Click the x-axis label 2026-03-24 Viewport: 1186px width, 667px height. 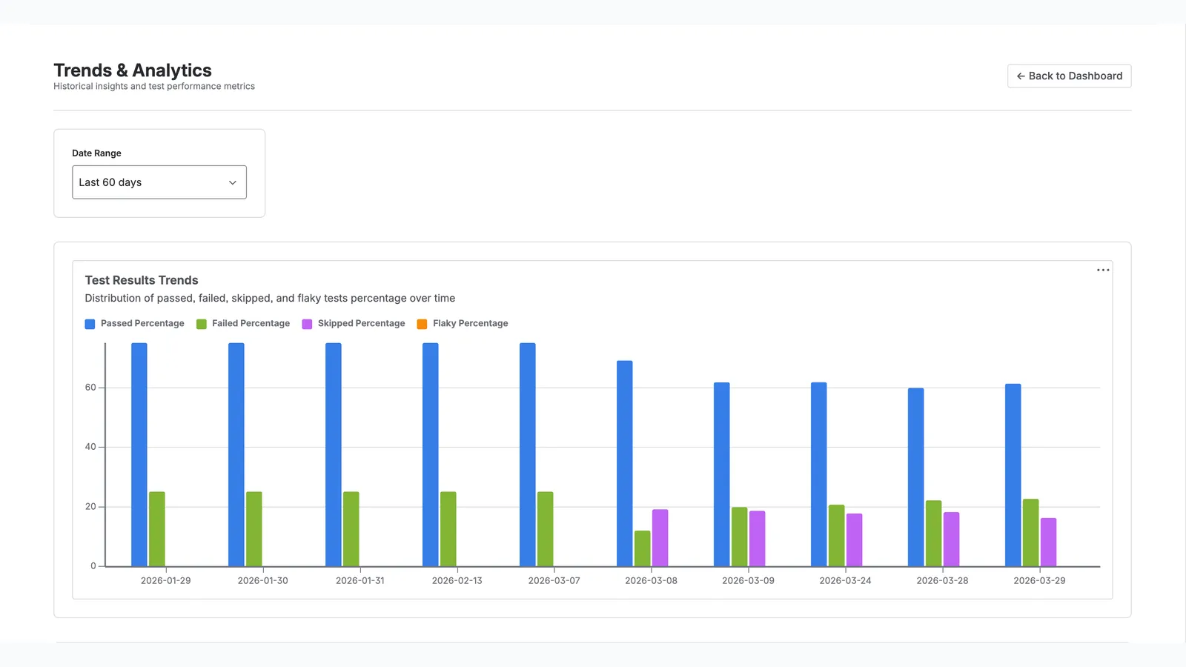tap(846, 580)
